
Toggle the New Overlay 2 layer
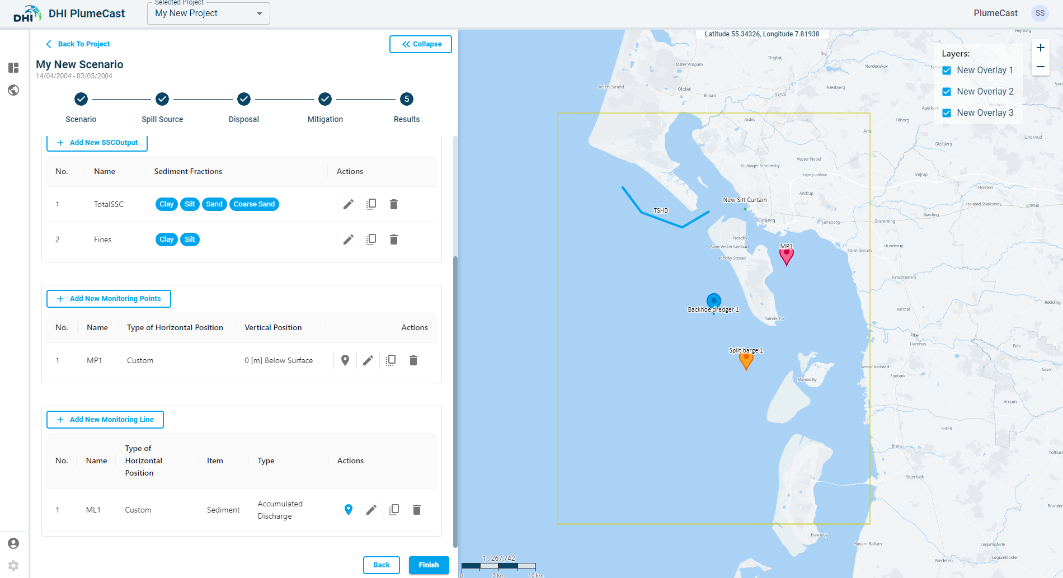(947, 92)
